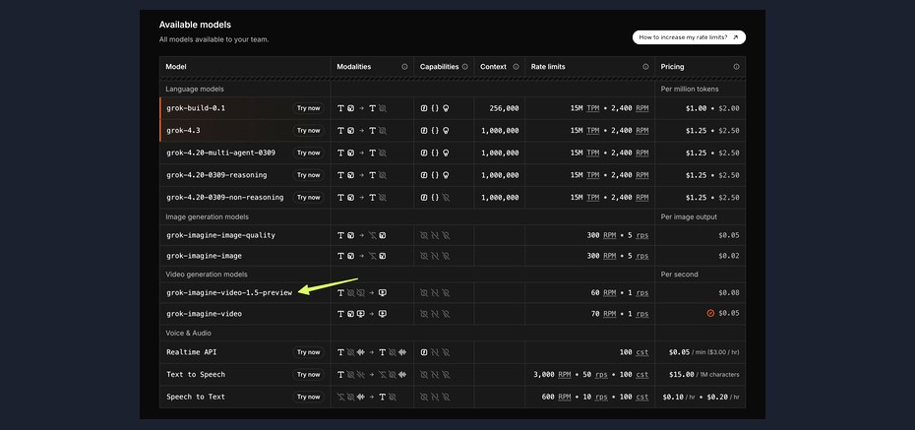Click the $0.02 price for grok-imagine-image
The height and width of the screenshot is (430, 915).
click(729, 256)
